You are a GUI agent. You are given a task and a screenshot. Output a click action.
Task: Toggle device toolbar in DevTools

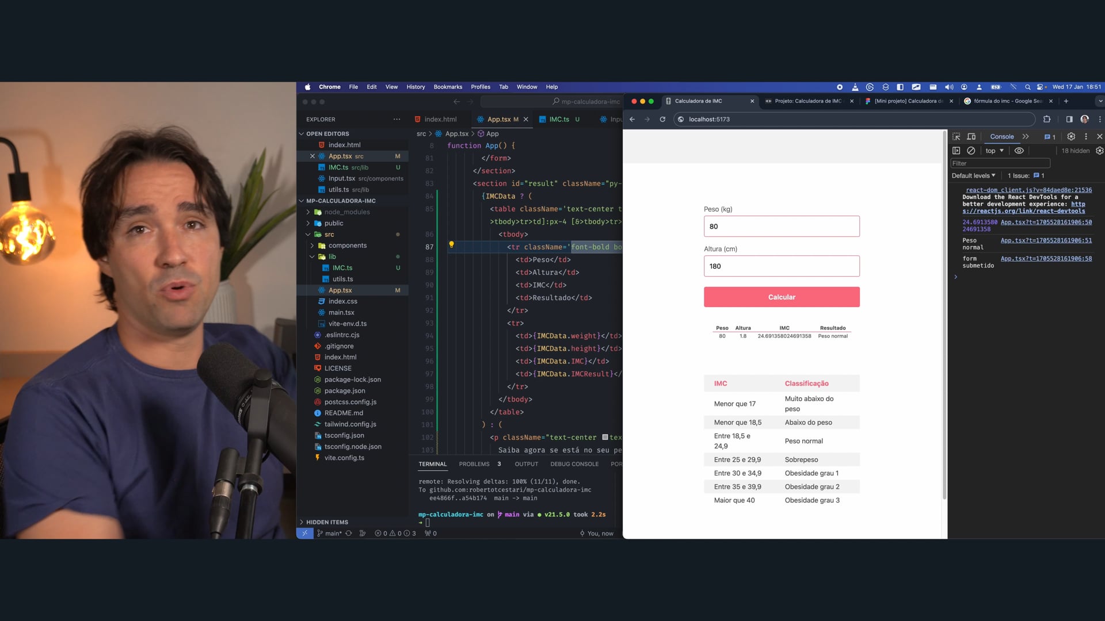point(971,137)
